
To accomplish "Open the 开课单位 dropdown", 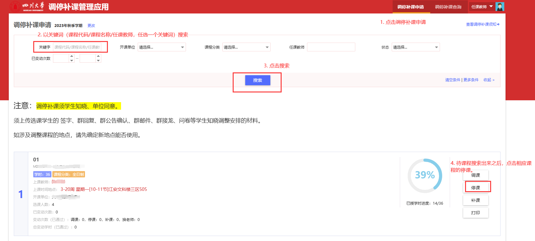I will coord(162,47).
